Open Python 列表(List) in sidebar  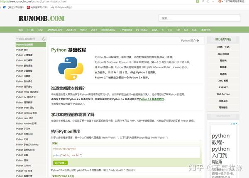(24, 134)
